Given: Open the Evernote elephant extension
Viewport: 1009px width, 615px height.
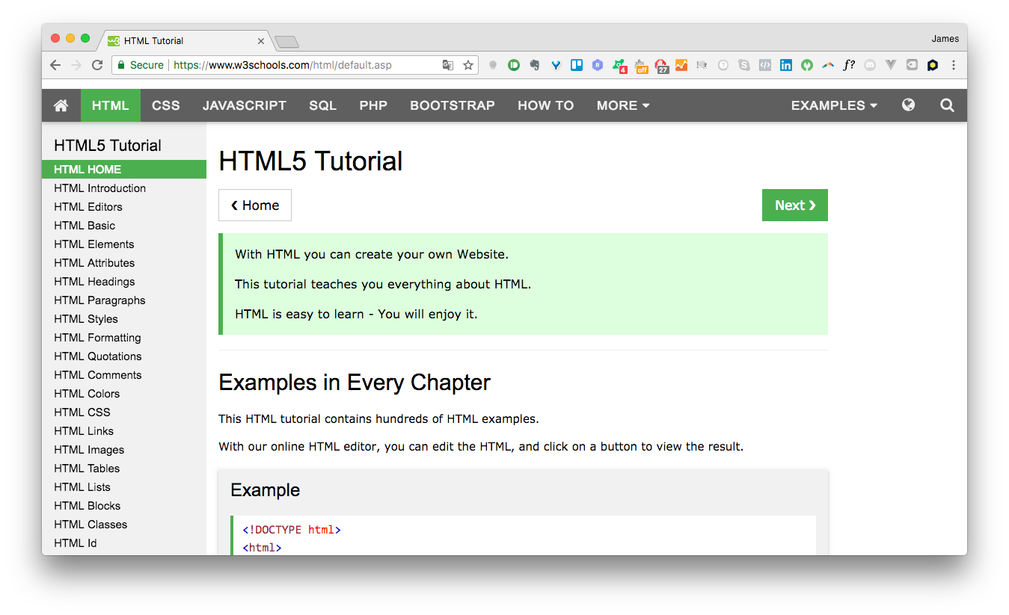Looking at the screenshot, I should click(x=534, y=65).
